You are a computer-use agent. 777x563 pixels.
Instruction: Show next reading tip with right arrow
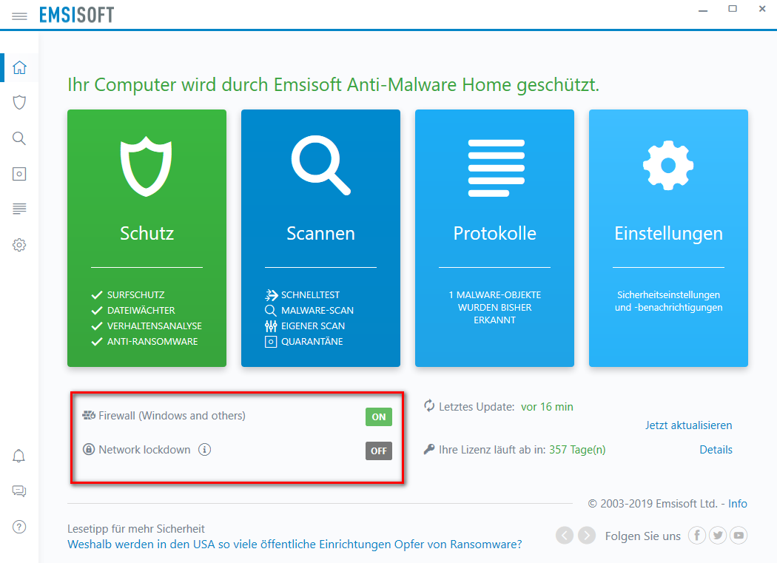[587, 536]
